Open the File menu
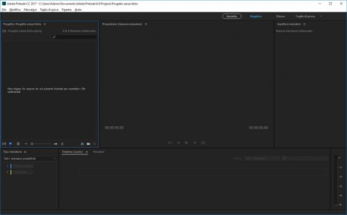This screenshot has height=215, width=347. 4,10
